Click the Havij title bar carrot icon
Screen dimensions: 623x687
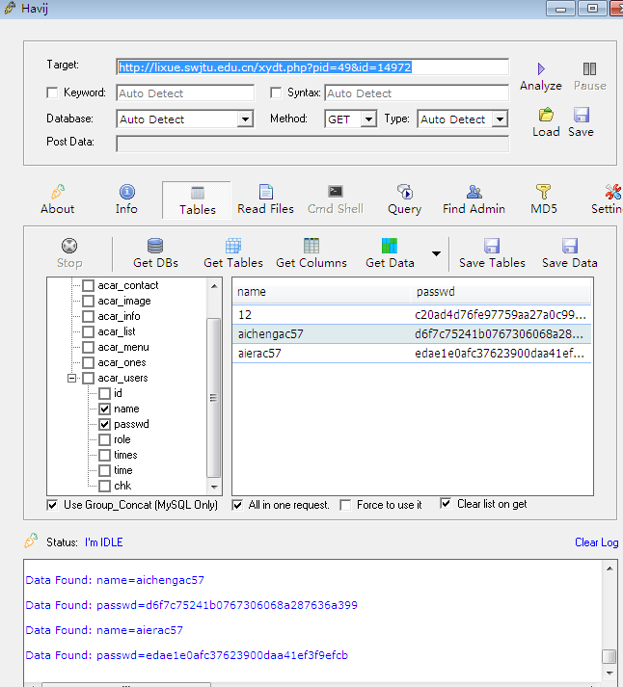click(x=10, y=8)
